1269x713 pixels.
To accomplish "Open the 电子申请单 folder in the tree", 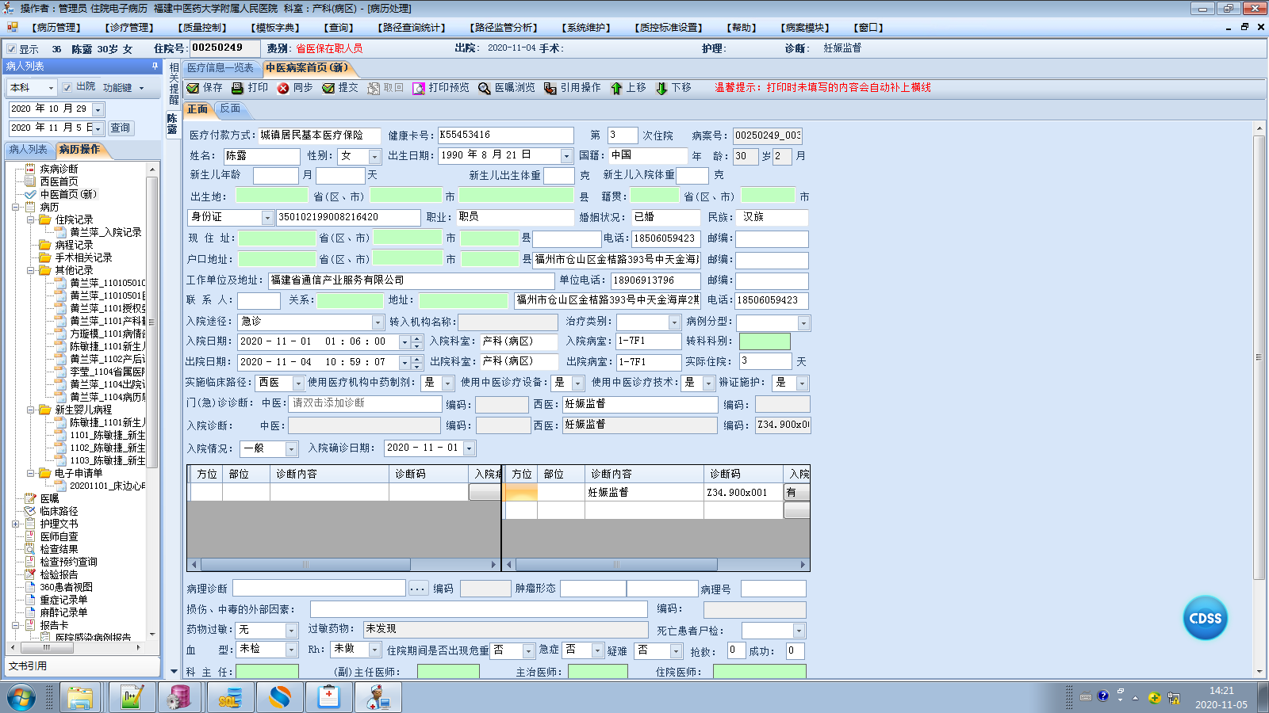I will coord(79,473).
